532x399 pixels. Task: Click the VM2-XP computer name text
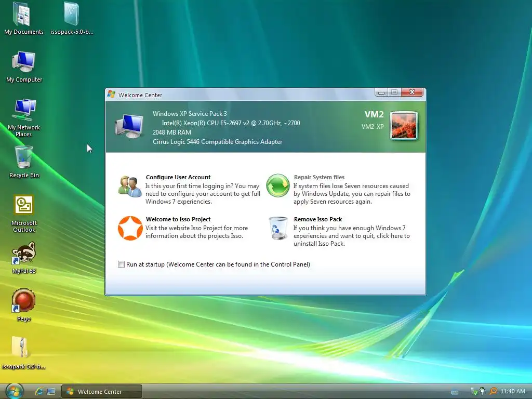pos(373,127)
